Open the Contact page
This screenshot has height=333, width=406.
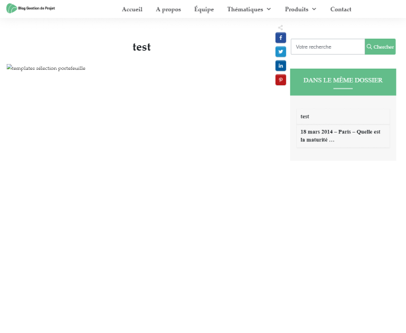click(341, 9)
